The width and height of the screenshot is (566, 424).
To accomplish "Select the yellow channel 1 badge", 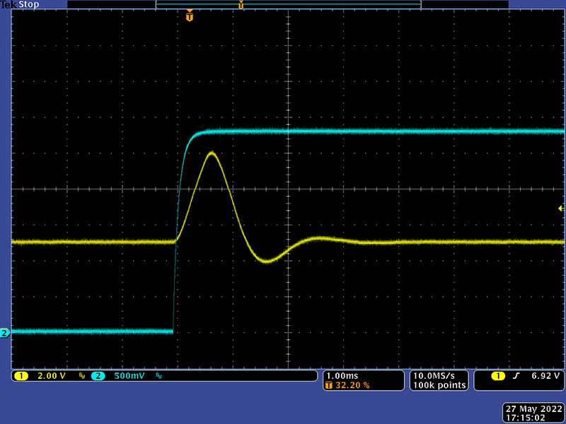I will (21, 376).
